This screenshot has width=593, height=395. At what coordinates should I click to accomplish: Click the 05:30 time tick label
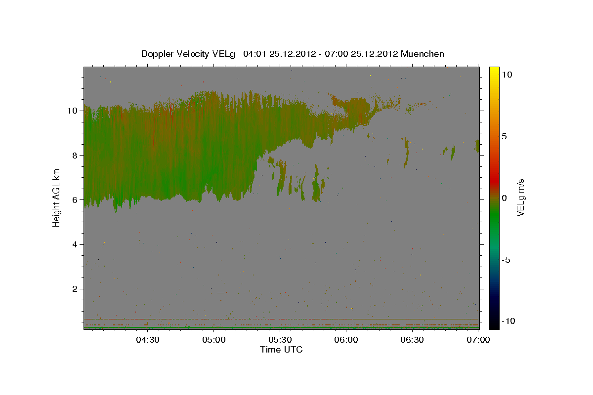pyautogui.click(x=280, y=340)
